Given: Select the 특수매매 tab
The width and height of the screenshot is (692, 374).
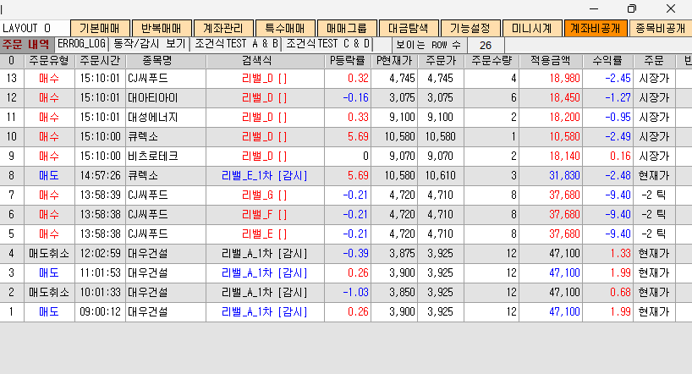Looking at the screenshot, I should click(285, 28).
